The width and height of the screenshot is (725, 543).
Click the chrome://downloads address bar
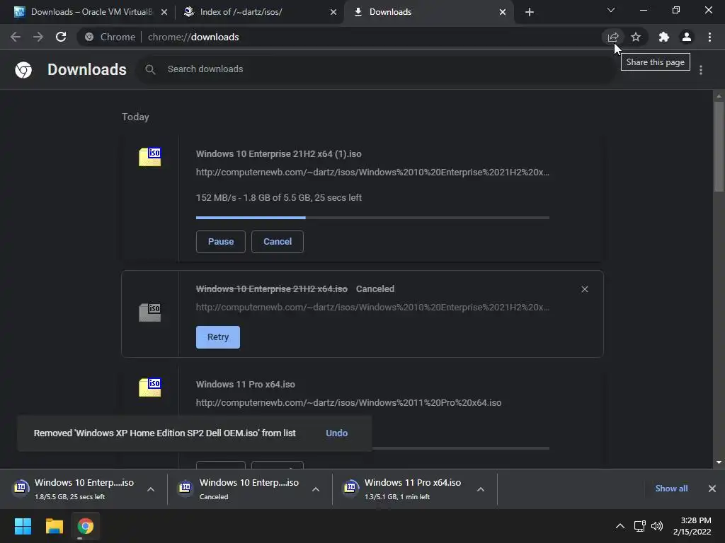pos(338,37)
